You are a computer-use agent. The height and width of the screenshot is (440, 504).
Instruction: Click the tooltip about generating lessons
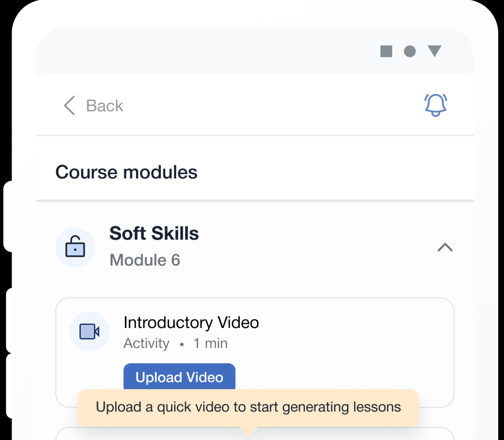tap(248, 407)
